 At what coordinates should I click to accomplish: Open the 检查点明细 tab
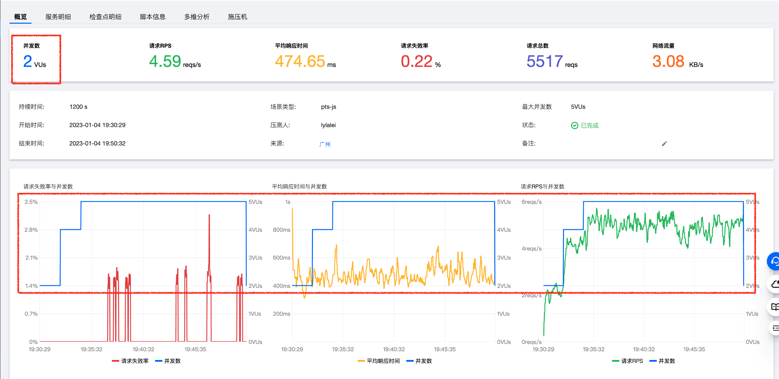point(105,17)
